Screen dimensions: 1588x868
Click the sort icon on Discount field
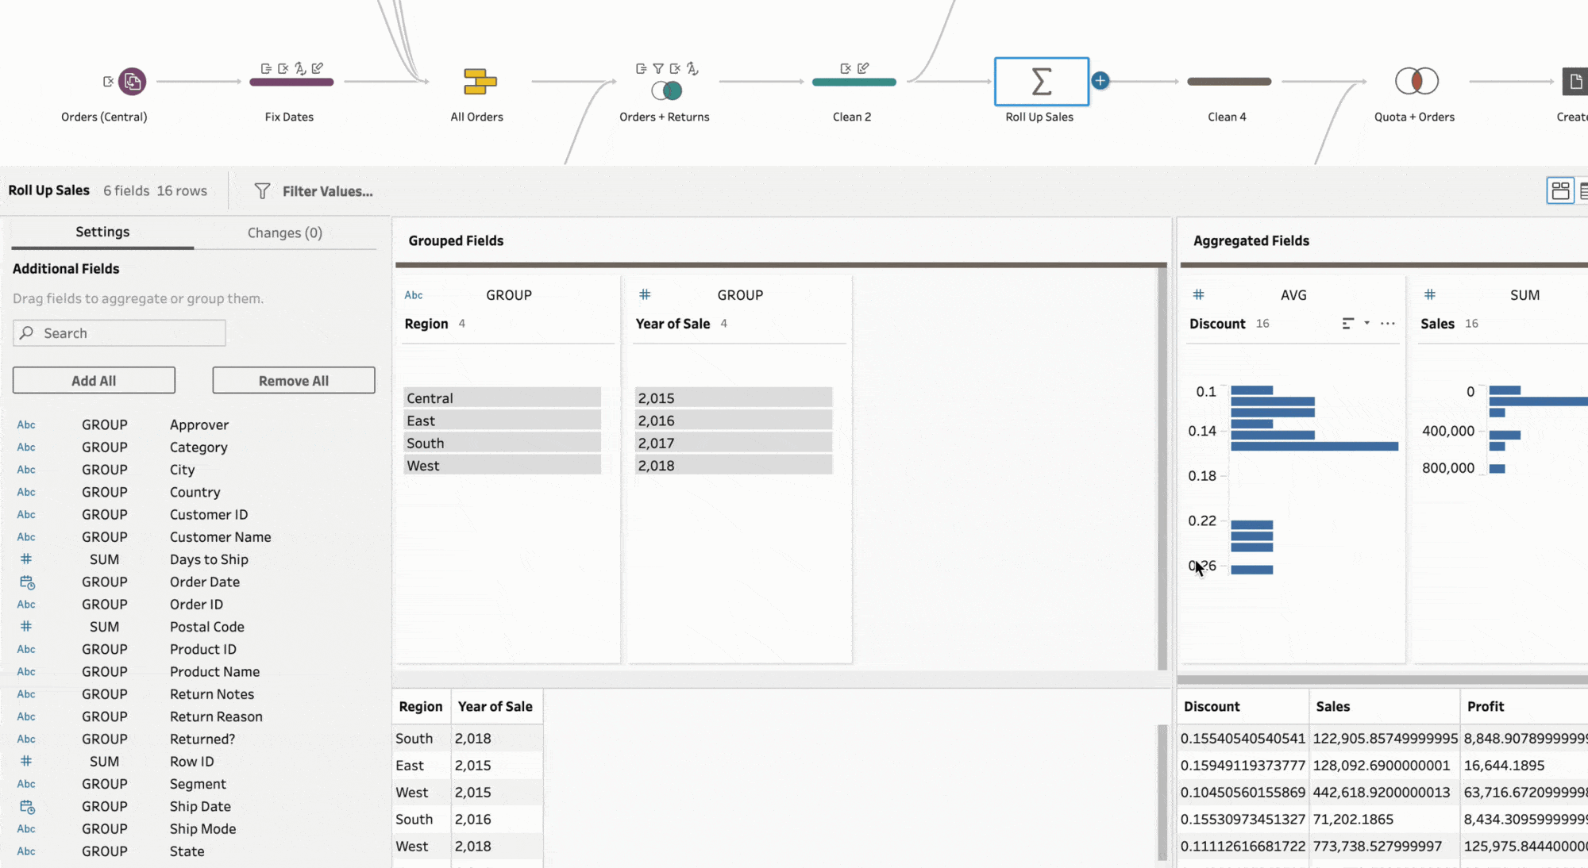1347,324
